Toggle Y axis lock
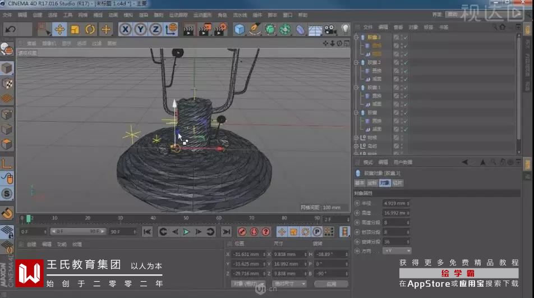This screenshot has height=298, width=534. 140,29
